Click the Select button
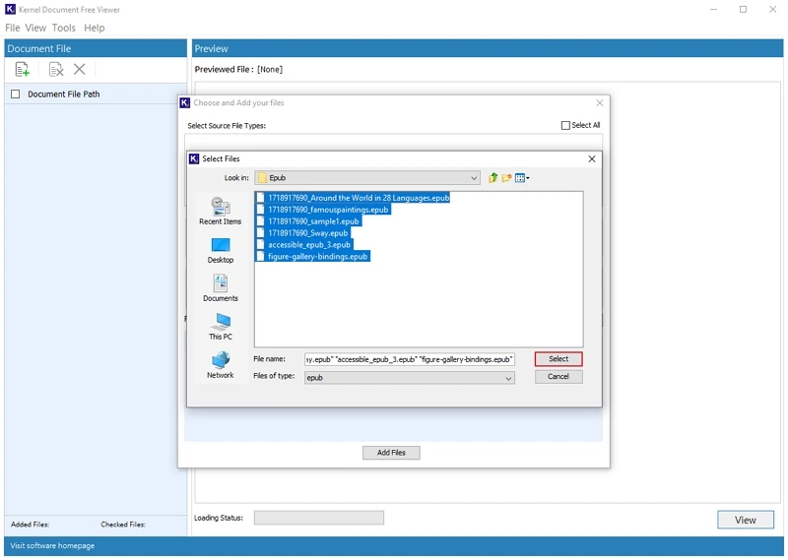788x560 pixels. click(x=558, y=359)
